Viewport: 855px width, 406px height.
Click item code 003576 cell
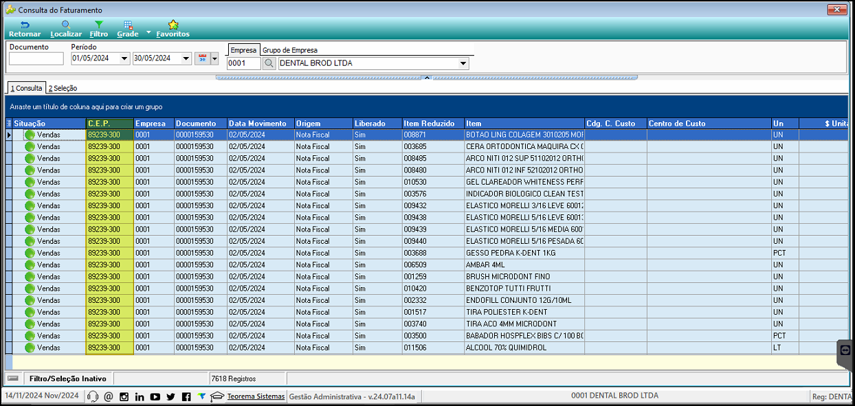coord(433,194)
